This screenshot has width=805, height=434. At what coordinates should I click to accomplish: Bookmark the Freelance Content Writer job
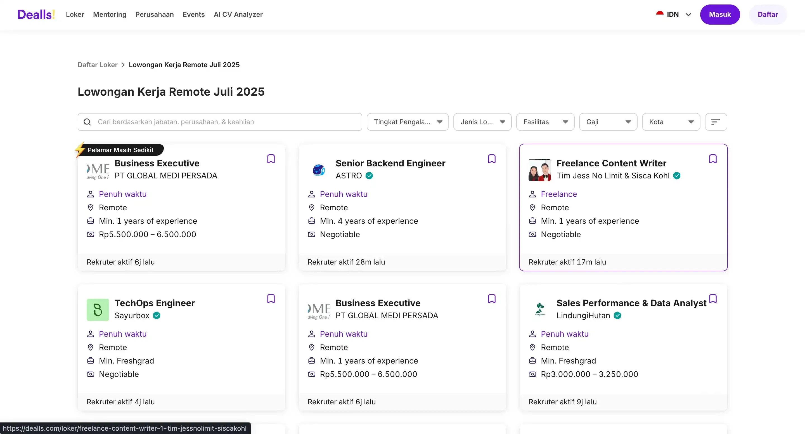pyautogui.click(x=713, y=159)
